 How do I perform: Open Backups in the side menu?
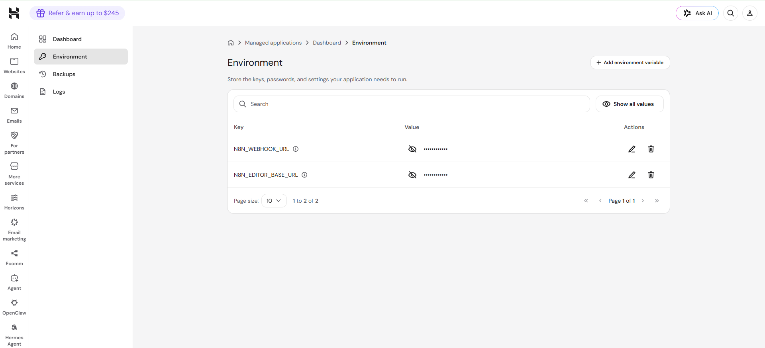pos(81,74)
